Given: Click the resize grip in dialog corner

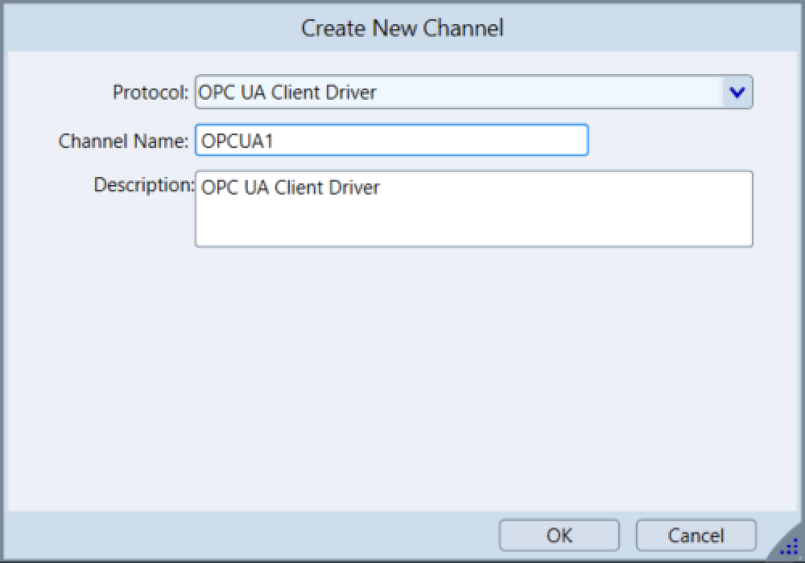Looking at the screenshot, I should coord(789,548).
